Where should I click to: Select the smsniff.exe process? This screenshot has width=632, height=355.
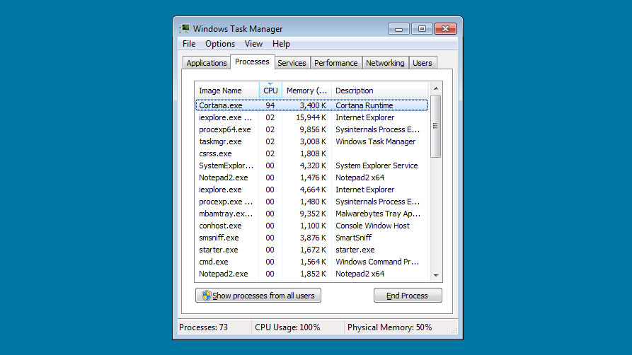click(311, 238)
